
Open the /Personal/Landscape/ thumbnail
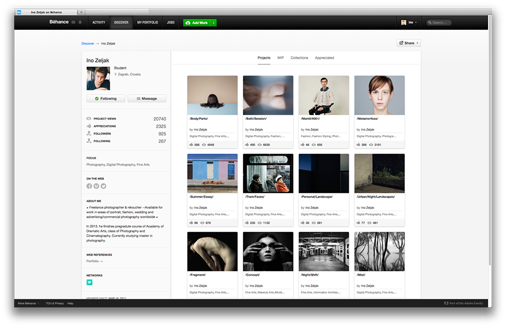(324, 173)
